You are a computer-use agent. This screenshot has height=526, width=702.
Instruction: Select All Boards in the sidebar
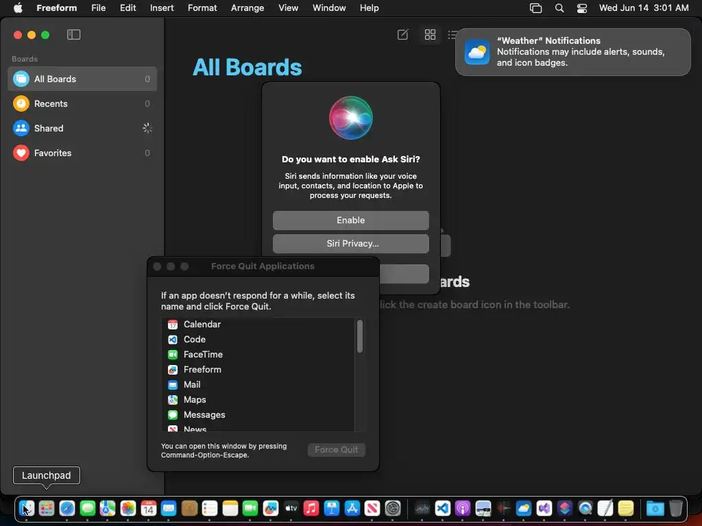[x=82, y=79]
